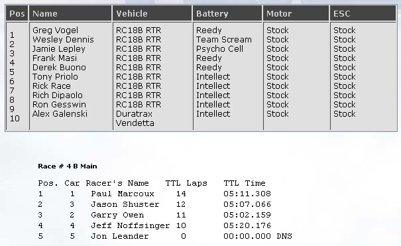
Task: Select the Race # 4 B Main heading
Action: (x=68, y=166)
